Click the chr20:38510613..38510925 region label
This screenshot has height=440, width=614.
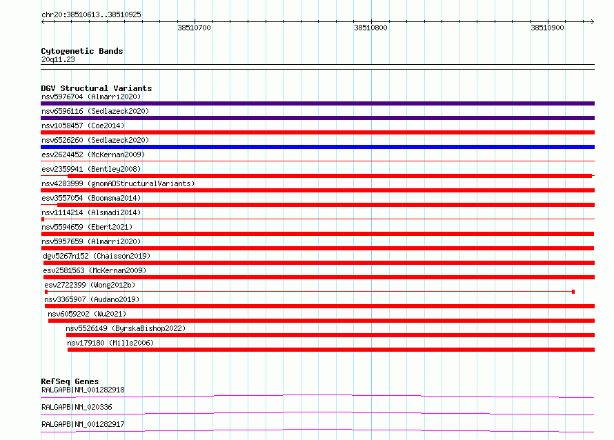pyautogui.click(x=91, y=14)
